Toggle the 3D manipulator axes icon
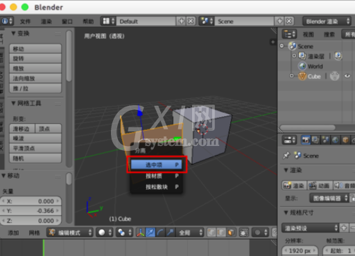 coord(141,232)
